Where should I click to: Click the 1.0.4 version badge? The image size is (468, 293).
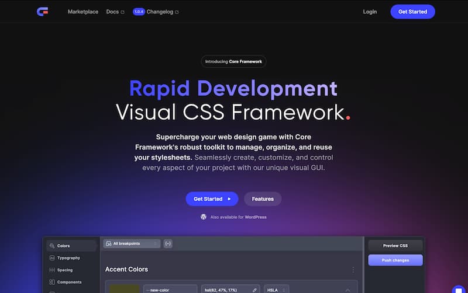point(139,12)
